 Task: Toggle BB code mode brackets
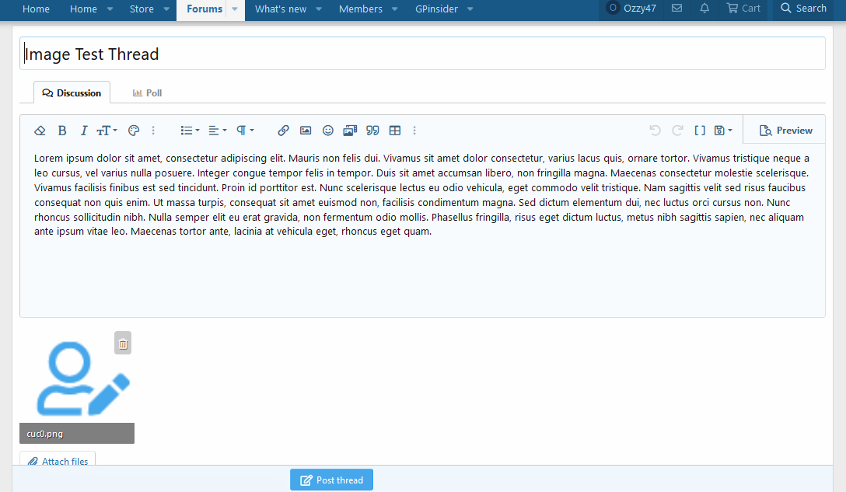[x=700, y=131]
